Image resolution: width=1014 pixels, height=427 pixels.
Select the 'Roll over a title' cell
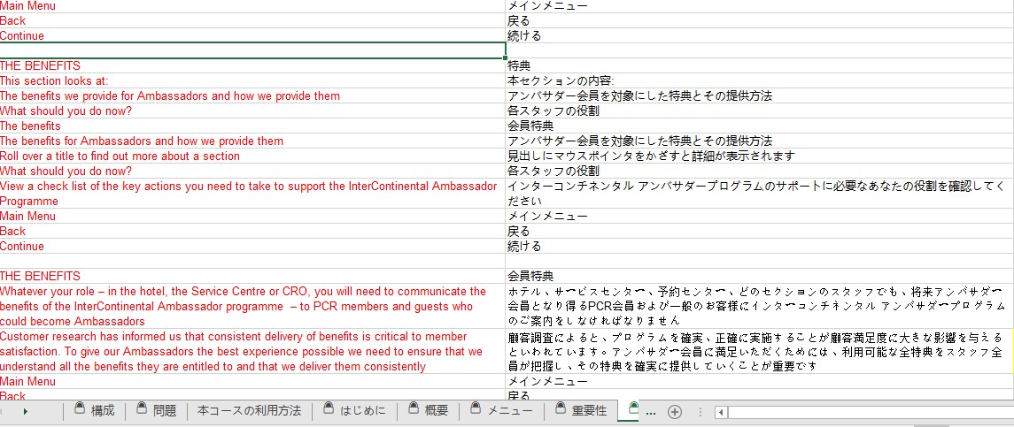(252, 156)
